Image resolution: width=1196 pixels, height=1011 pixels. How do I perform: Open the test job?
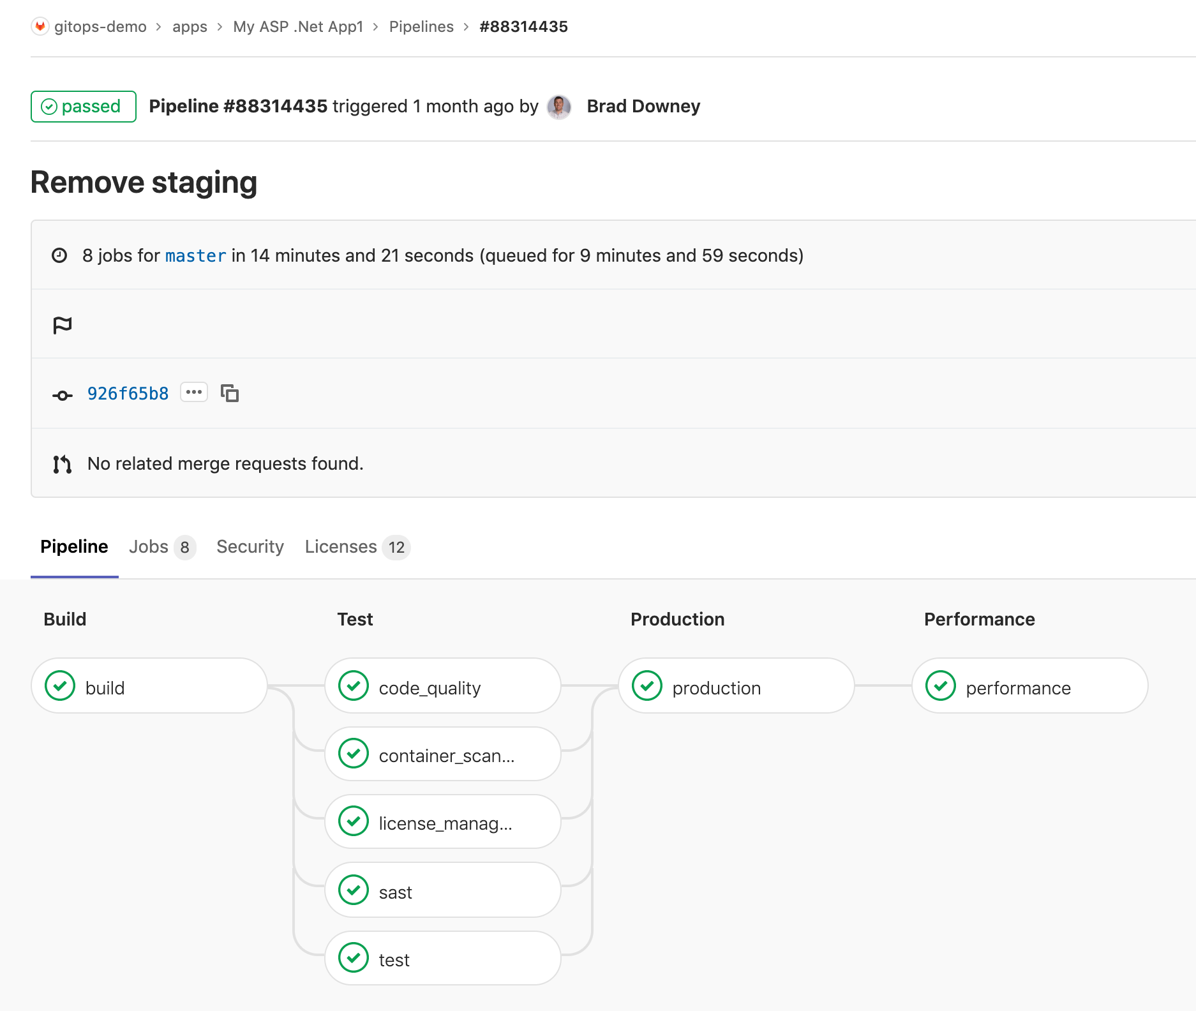pyautogui.click(x=443, y=958)
